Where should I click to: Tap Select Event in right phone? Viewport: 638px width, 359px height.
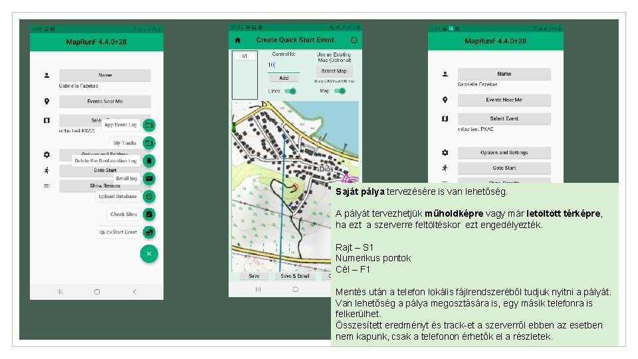(504, 118)
